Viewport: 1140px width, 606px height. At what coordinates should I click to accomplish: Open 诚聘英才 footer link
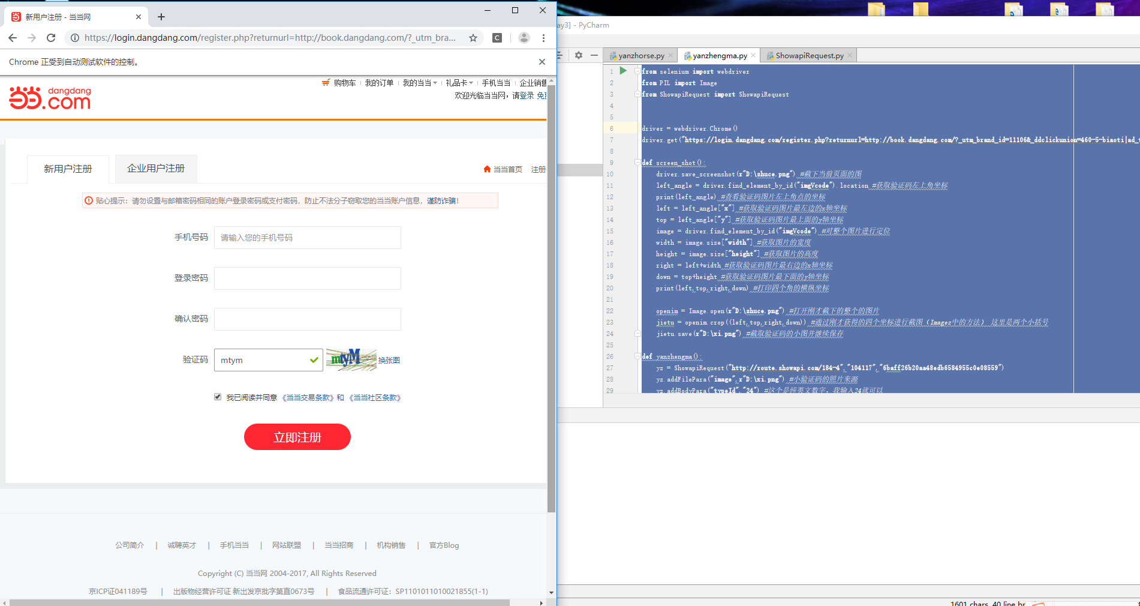[x=182, y=545]
